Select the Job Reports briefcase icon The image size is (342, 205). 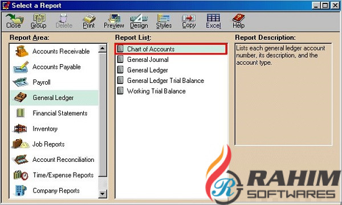[21, 144]
